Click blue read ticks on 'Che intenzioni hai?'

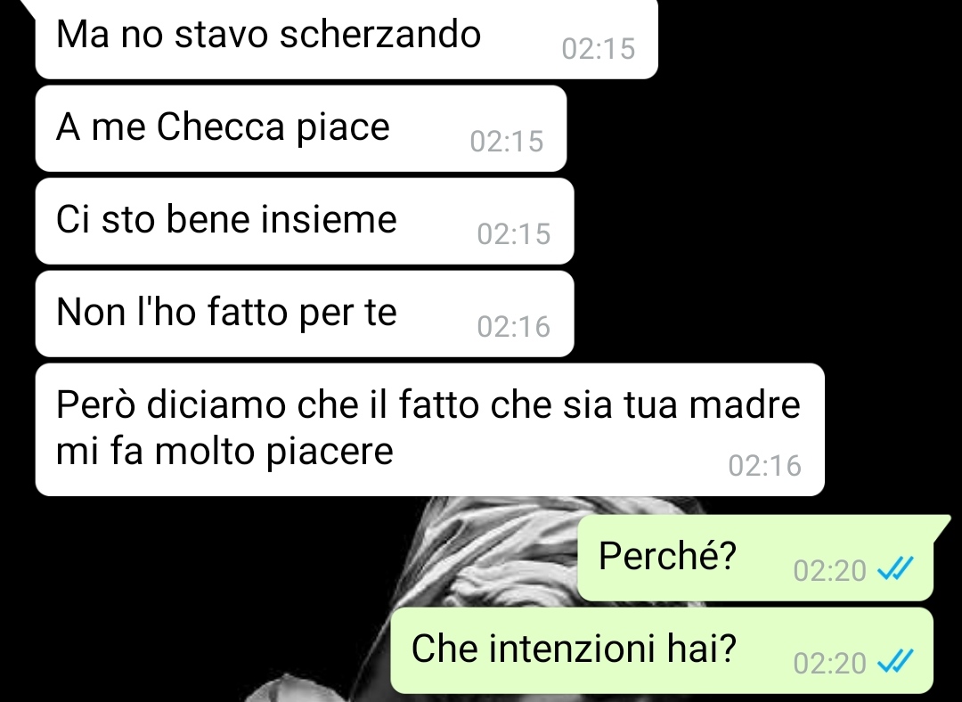click(x=895, y=663)
